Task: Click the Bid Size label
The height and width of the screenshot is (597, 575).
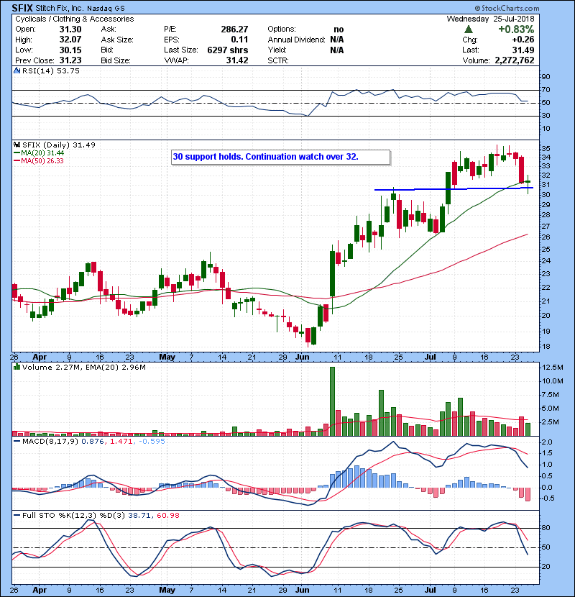Action: tap(116, 60)
